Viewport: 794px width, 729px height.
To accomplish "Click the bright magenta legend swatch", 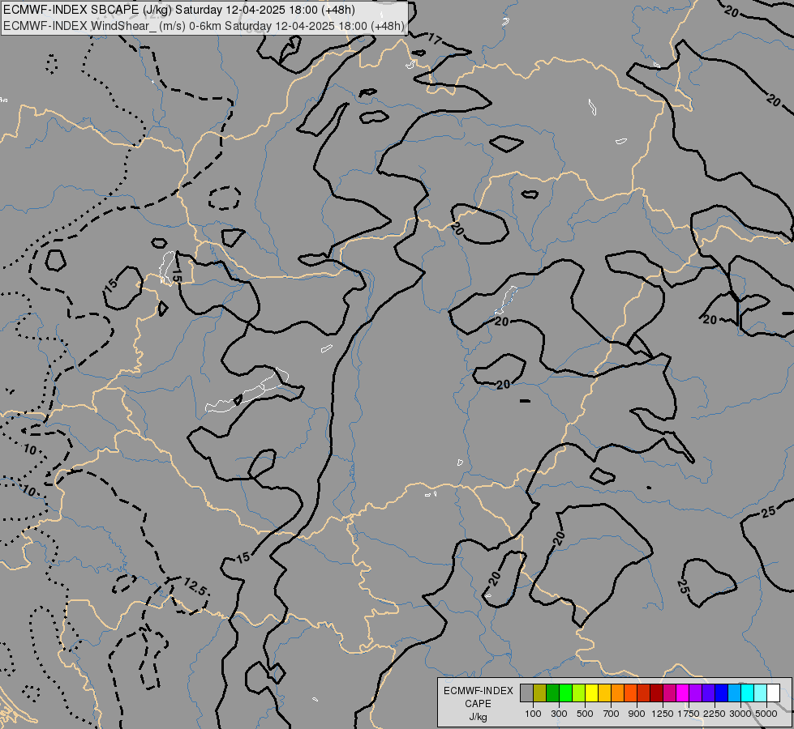I will (683, 693).
